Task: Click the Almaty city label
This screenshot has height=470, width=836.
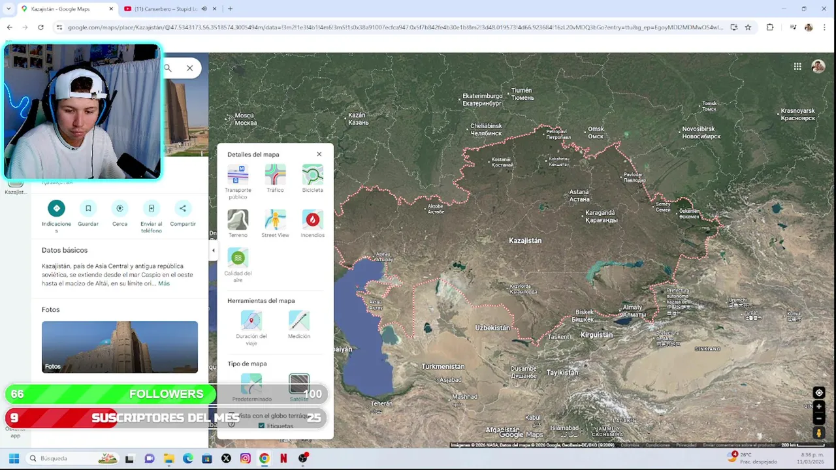Action: point(632,311)
